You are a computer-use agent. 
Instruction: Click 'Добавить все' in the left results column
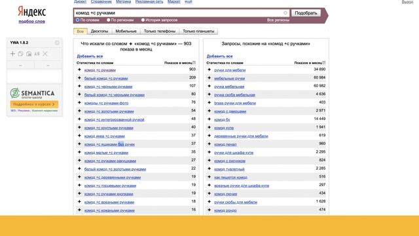[x=90, y=56]
